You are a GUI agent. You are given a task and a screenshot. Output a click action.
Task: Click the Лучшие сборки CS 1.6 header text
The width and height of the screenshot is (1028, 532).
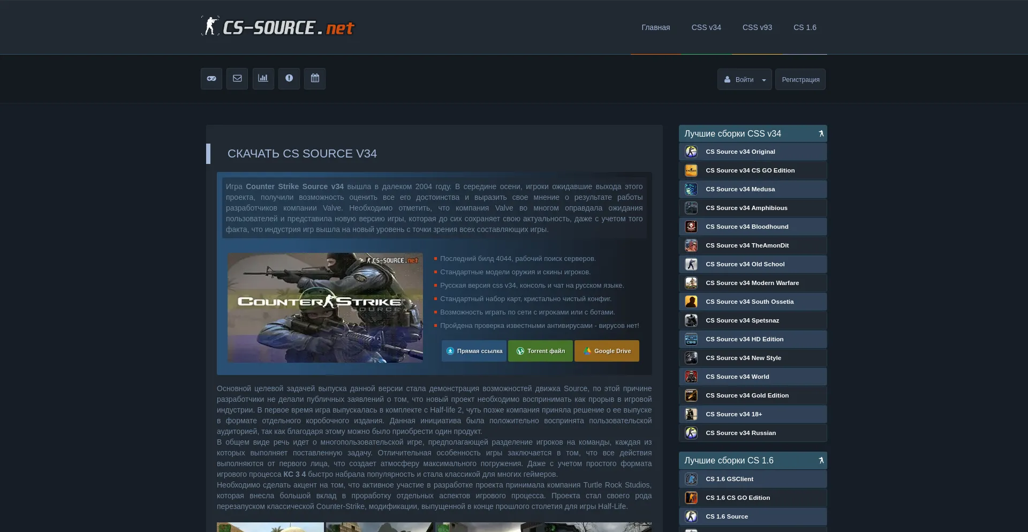coord(729,460)
